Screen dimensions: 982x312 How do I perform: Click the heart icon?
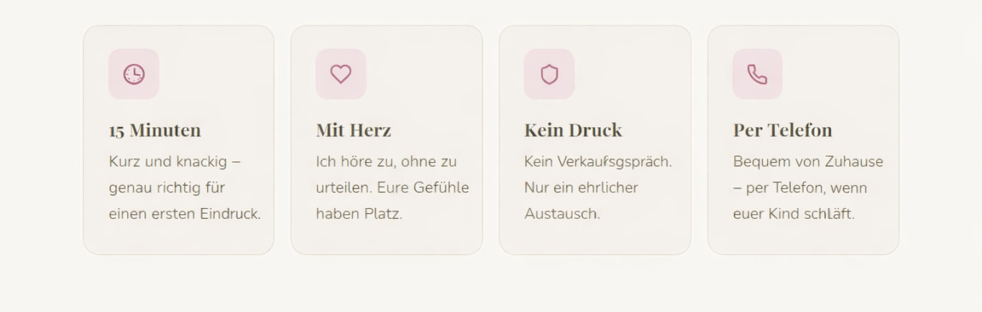pyautogui.click(x=341, y=74)
